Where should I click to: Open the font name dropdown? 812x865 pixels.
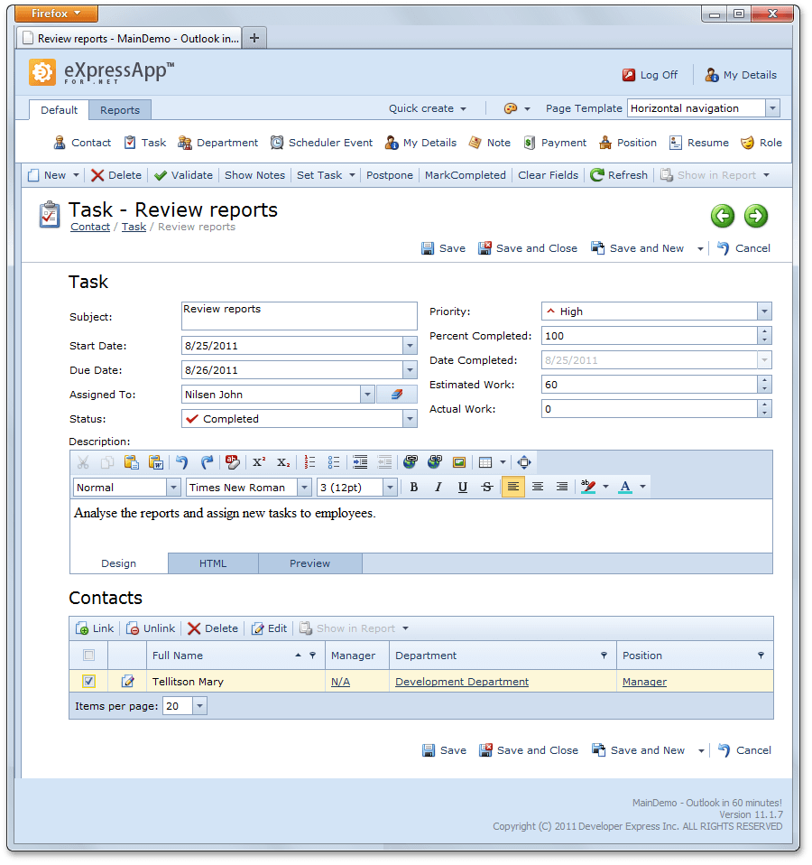click(304, 487)
